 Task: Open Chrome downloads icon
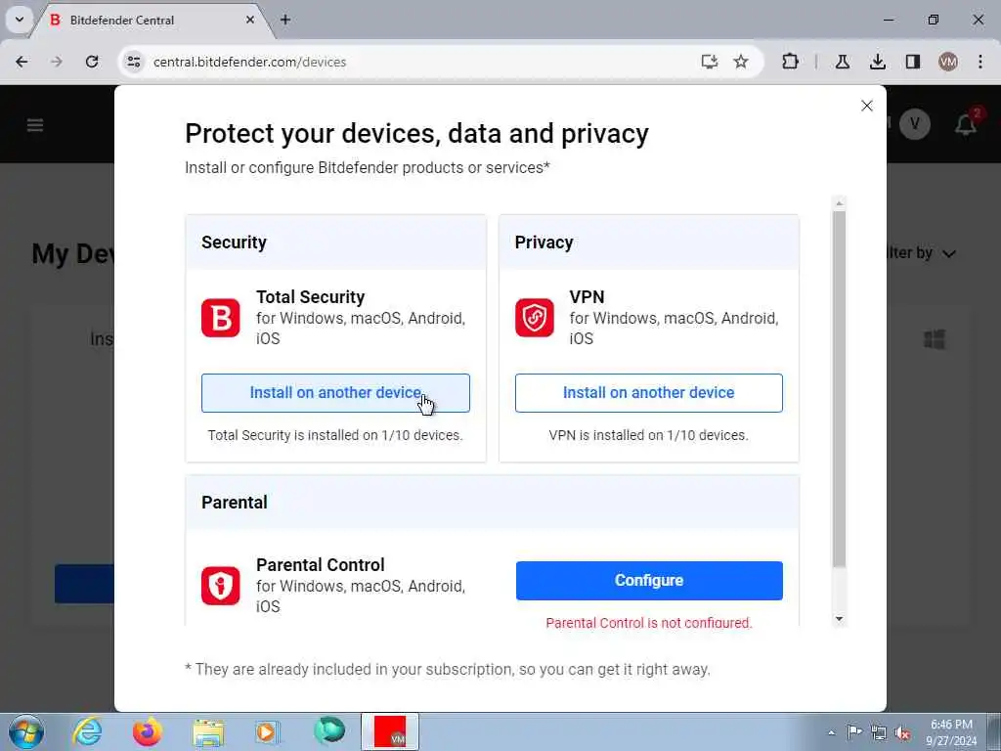(x=877, y=62)
